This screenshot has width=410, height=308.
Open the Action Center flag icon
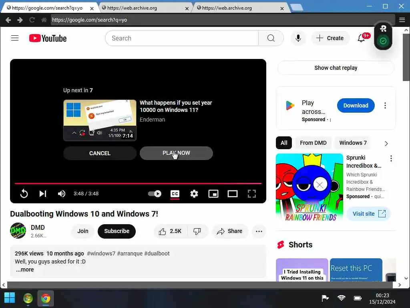(325, 298)
